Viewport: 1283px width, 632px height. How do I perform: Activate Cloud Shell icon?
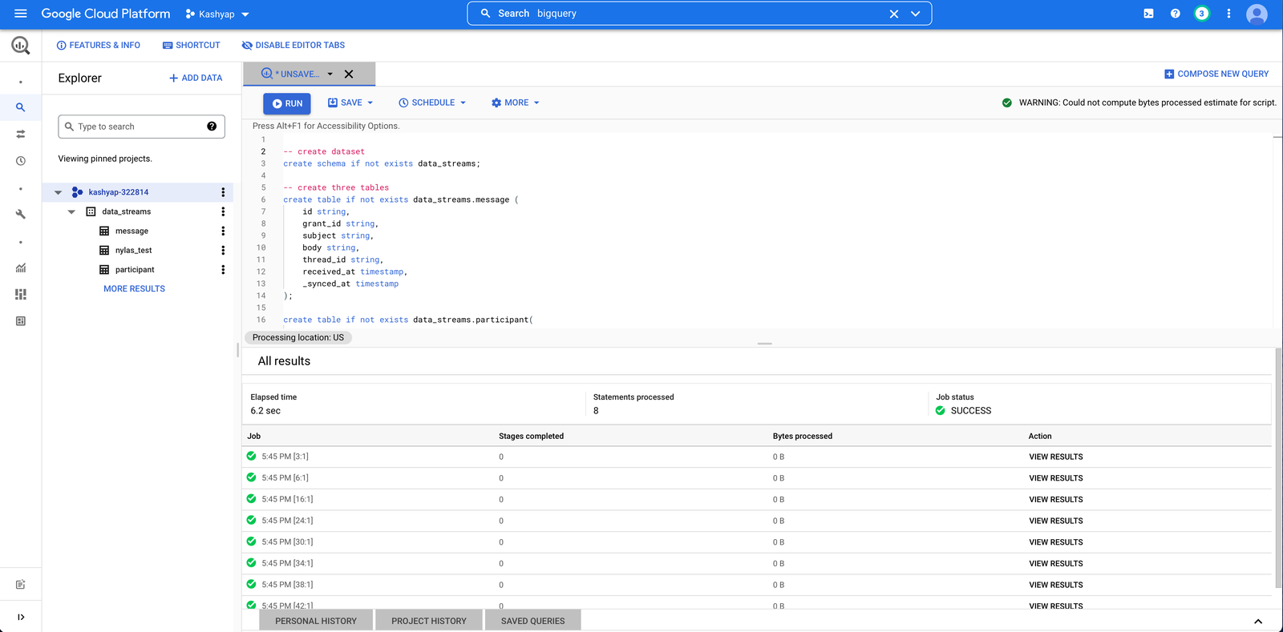point(1148,14)
